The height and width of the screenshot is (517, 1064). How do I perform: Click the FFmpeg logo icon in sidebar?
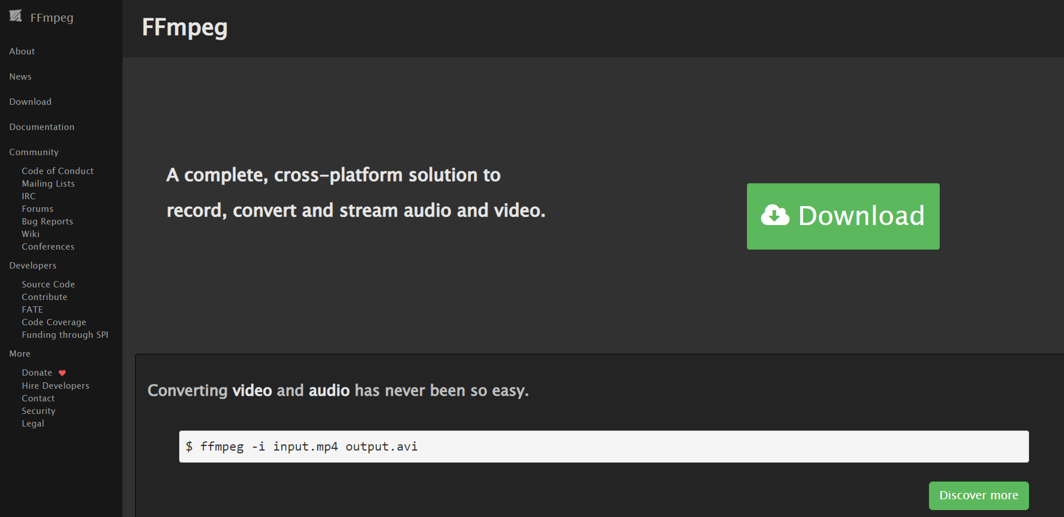pyautogui.click(x=15, y=16)
